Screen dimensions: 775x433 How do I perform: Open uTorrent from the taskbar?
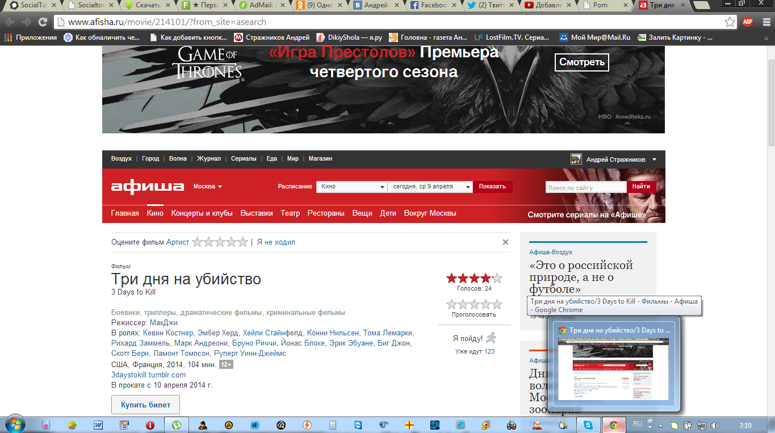point(176,424)
